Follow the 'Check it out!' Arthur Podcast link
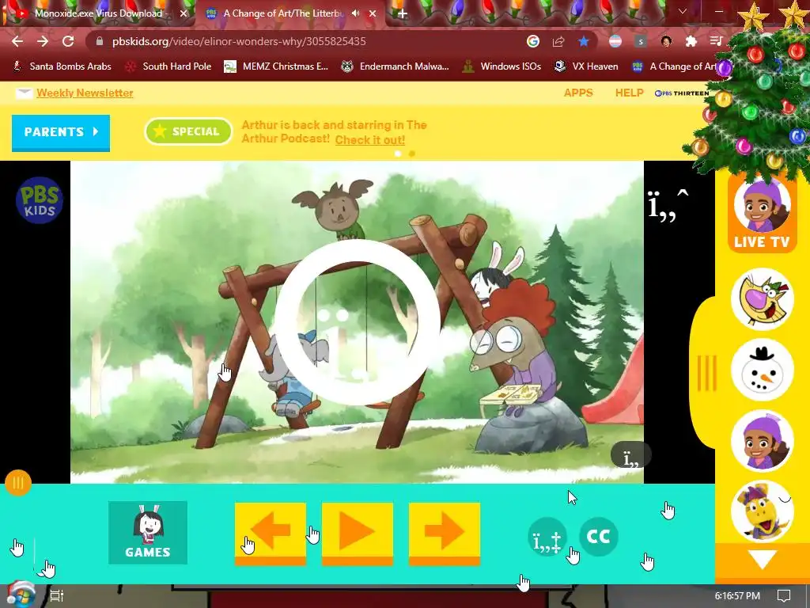Screen dimensions: 810x608 [x=370, y=139]
